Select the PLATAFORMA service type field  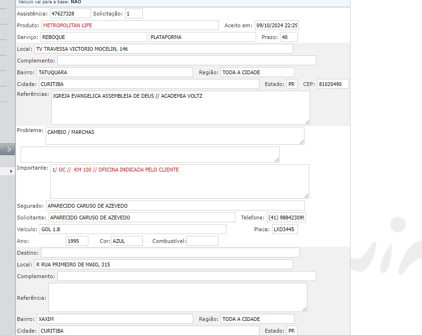click(x=202, y=37)
